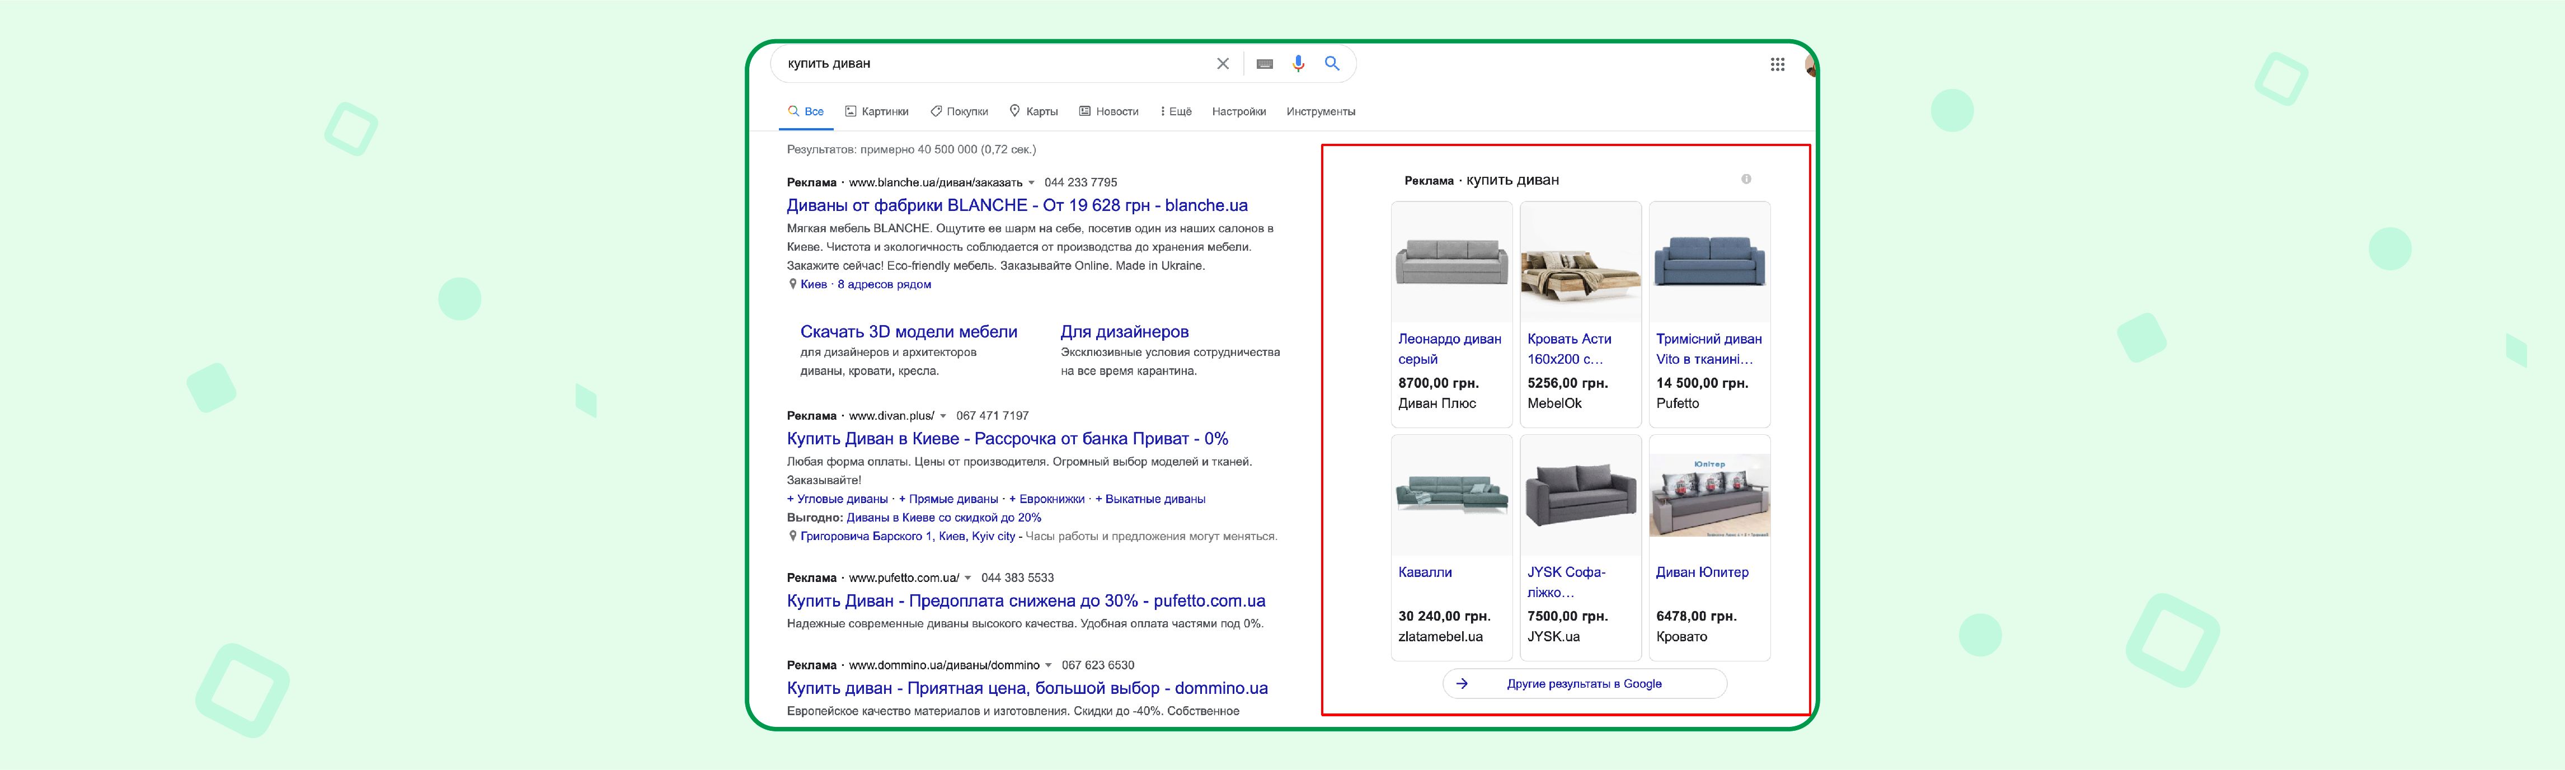This screenshot has width=2565, height=770.
Task: Open Купить Диван в Киеве ad title
Action: (x=1008, y=438)
